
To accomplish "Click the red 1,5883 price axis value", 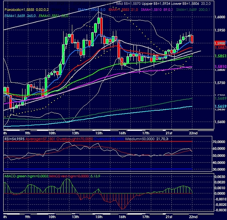I will 220,48.
